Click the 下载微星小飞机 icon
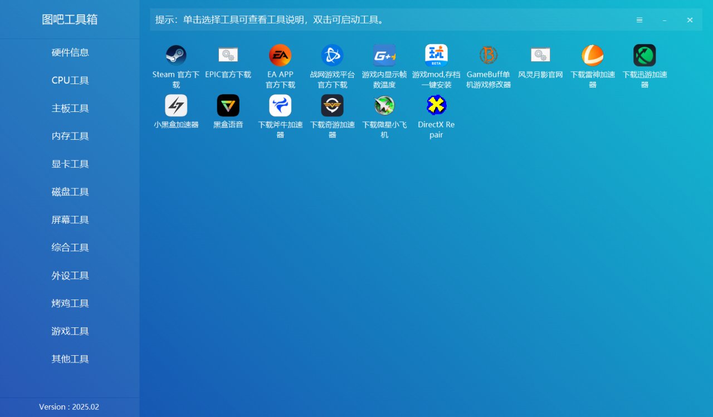Viewport: 713px width, 417px height. tap(384, 105)
